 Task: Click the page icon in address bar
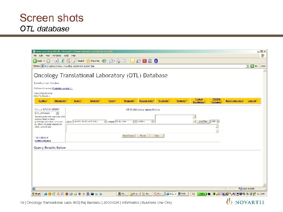(43, 66)
